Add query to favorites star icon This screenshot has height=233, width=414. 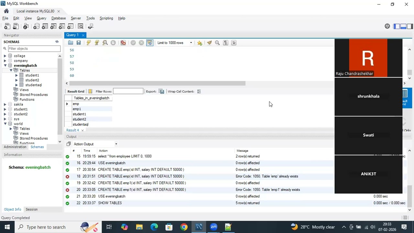coord(200,43)
